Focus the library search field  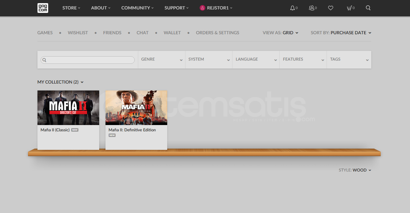[88, 60]
